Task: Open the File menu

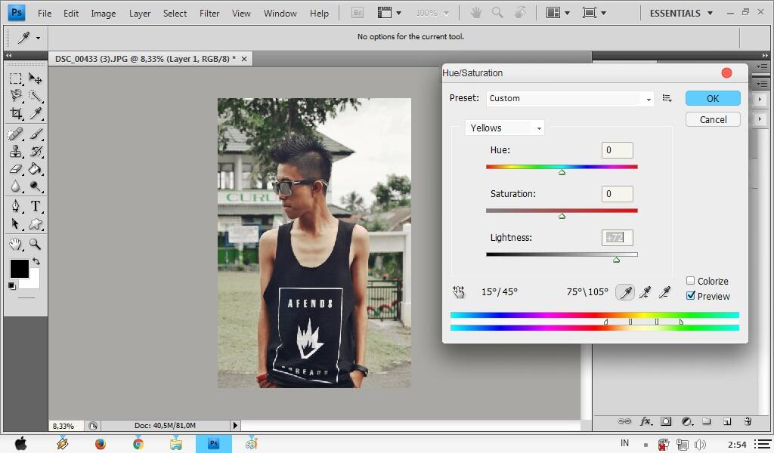Action: pyautogui.click(x=45, y=14)
